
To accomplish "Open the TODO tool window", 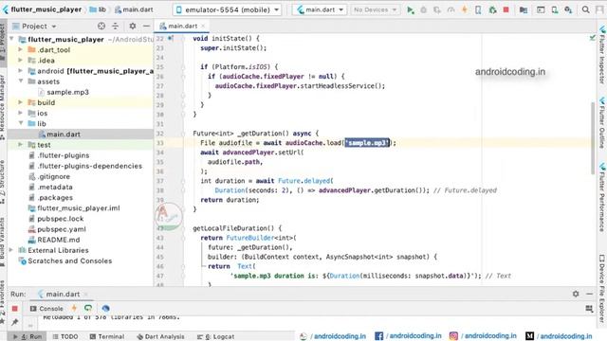I will 65,336.
